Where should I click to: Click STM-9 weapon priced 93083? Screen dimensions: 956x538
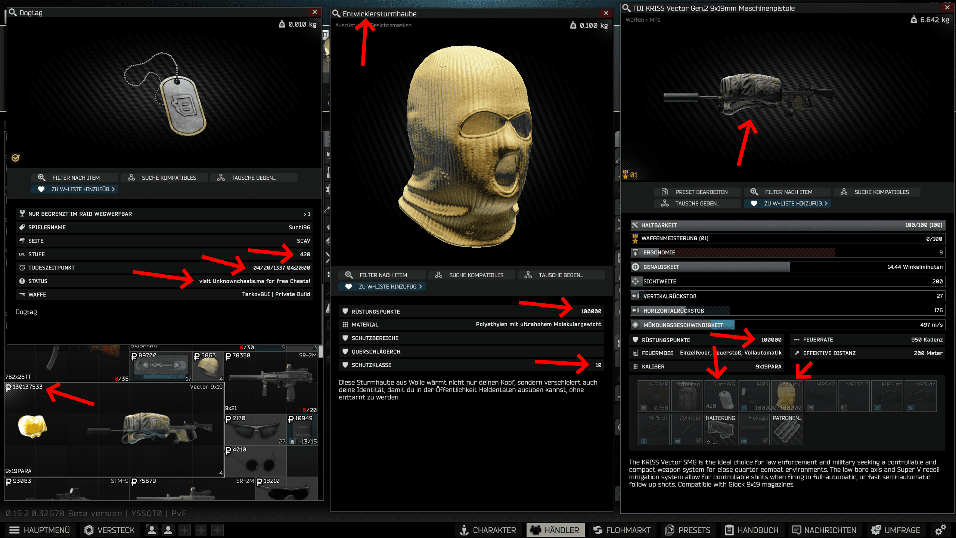[x=67, y=489]
